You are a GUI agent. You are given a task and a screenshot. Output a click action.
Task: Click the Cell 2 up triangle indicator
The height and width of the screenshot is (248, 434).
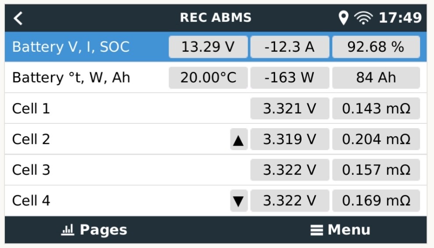239,139
